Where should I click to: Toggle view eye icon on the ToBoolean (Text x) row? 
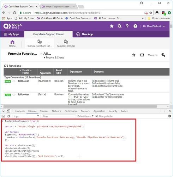14,94
